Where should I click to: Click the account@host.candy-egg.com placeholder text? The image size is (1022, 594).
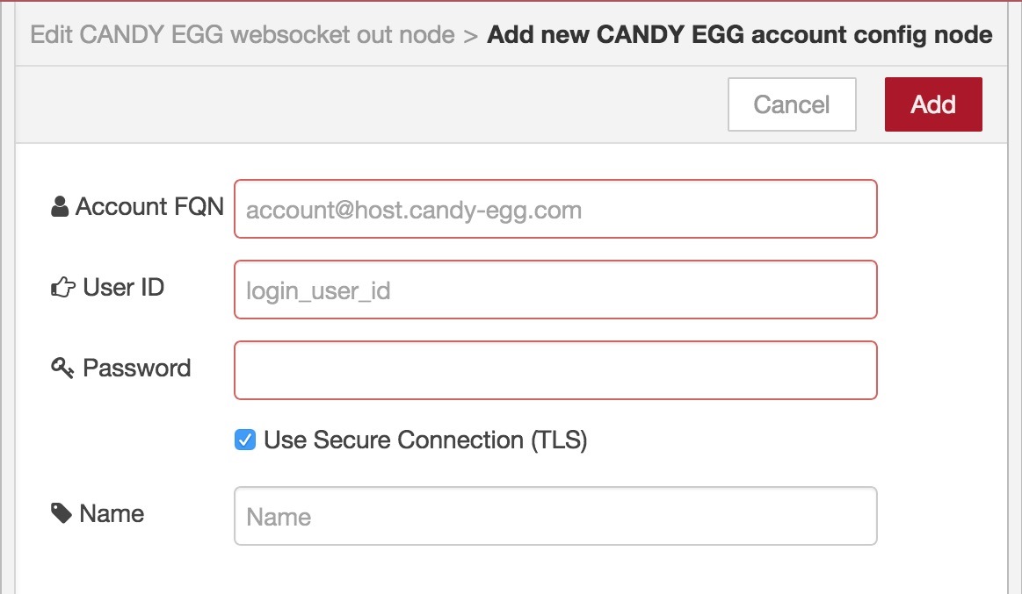point(414,211)
